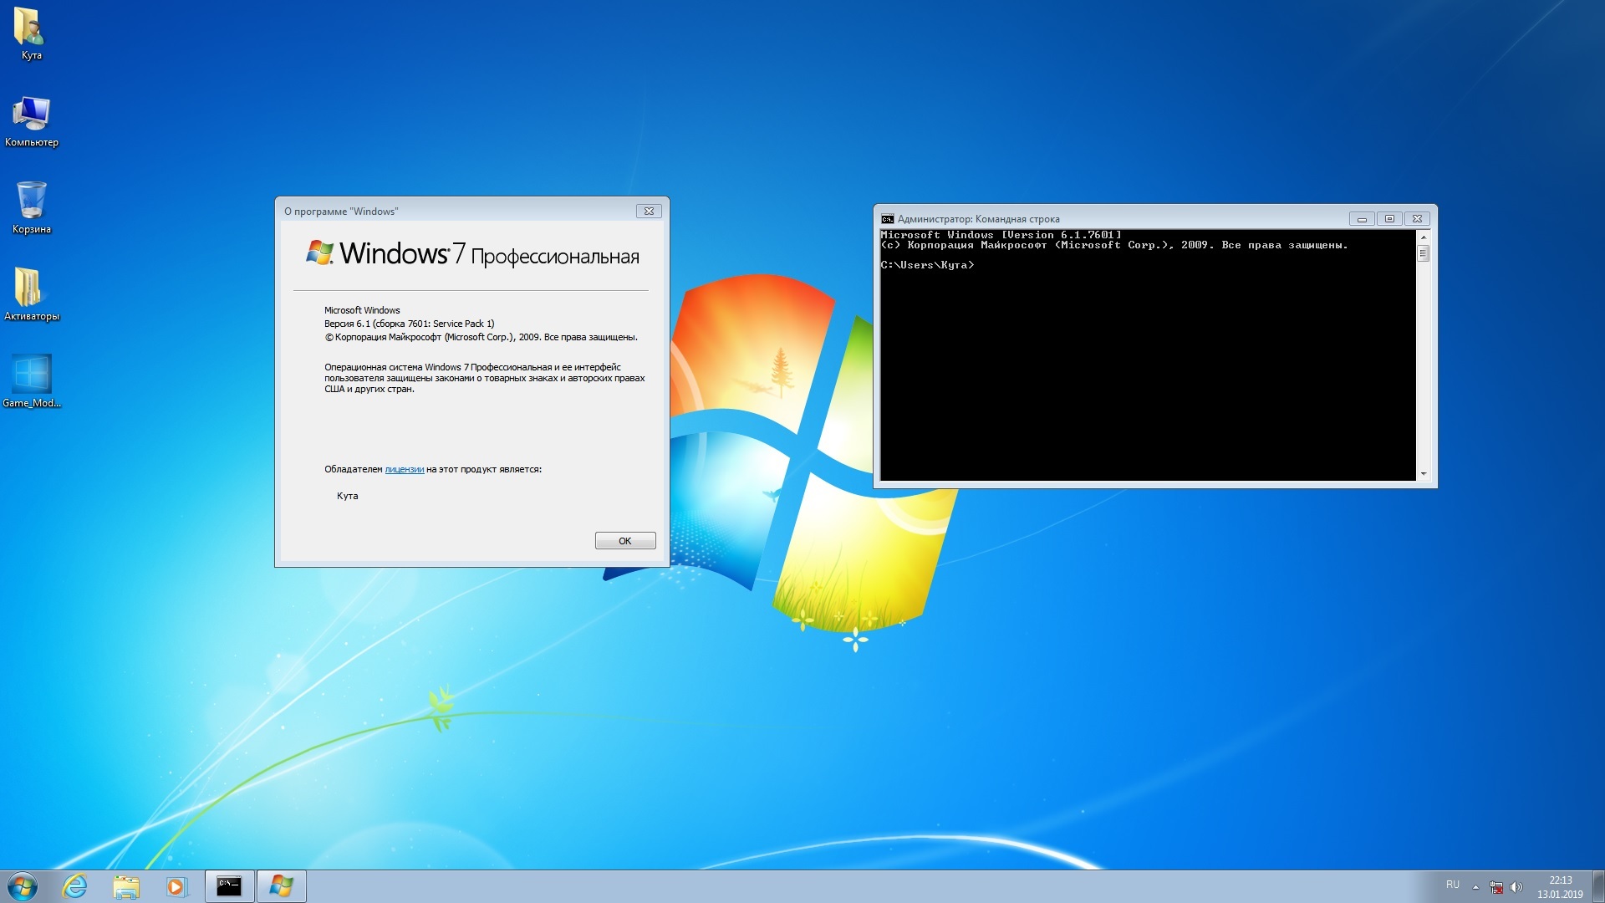Maximize the Command Prompt window
The image size is (1605, 903).
click(x=1389, y=219)
